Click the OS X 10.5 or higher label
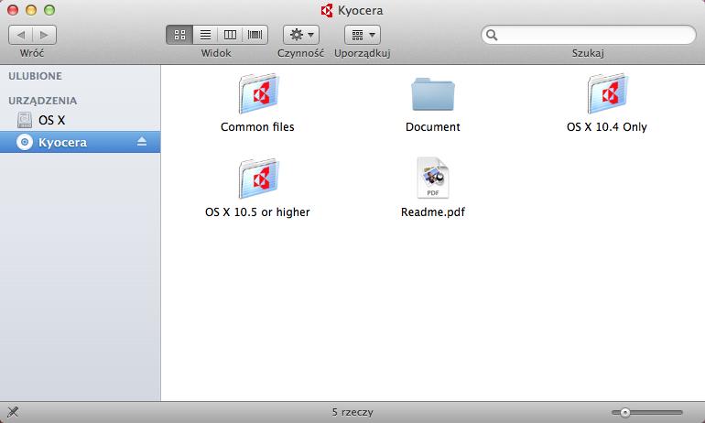The width and height of the screenshot is (705, 423). (257, 212)
